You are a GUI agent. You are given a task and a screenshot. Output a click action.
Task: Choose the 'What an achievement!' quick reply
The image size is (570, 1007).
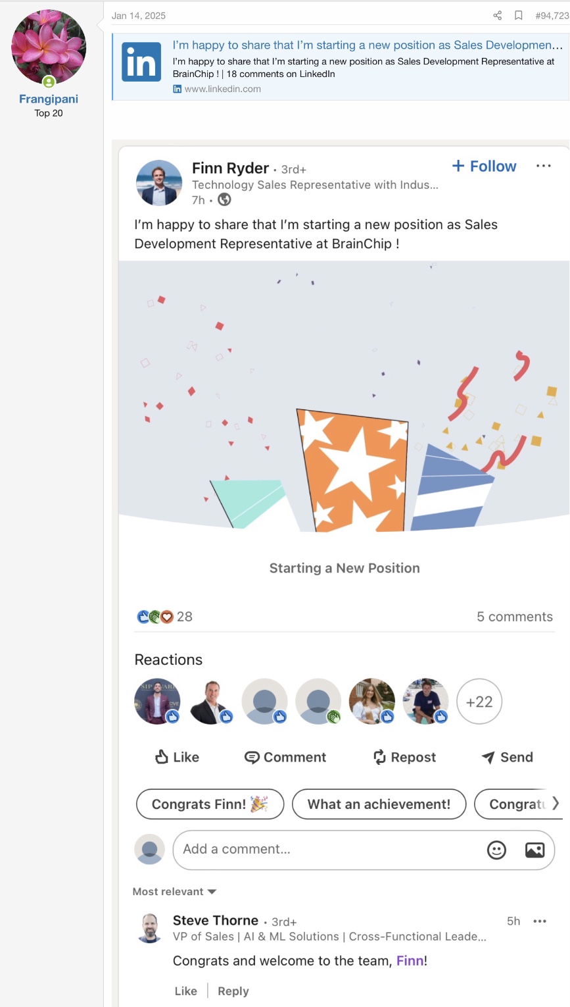(x=379, y=804)
